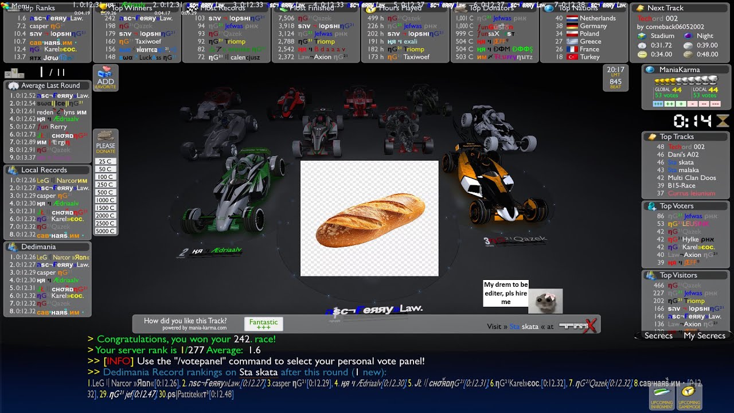The image size is (734, 413).
Task: Open the Upcoming Environment widget
Action: 661,397
